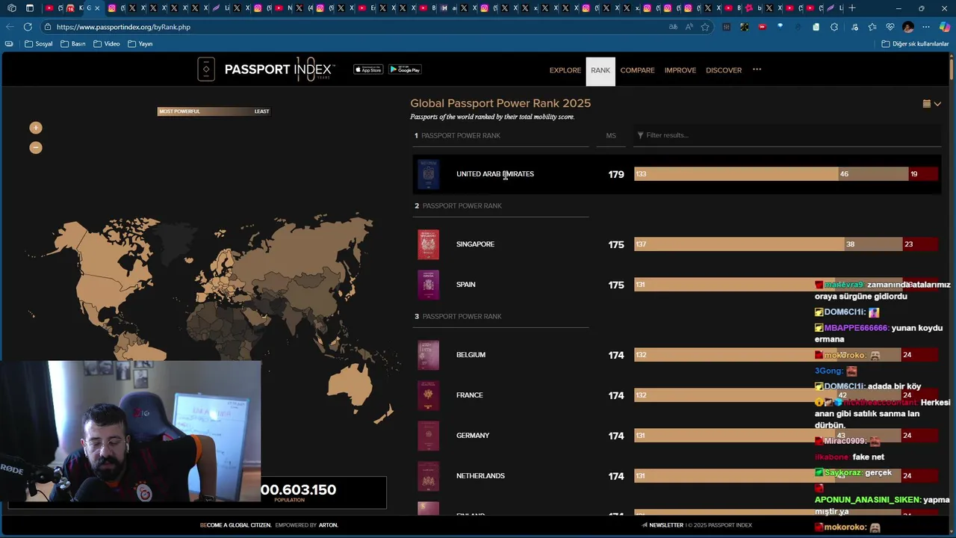
Task: Click the Netherlands passport cover icon
Action: [x=428, y=476]
